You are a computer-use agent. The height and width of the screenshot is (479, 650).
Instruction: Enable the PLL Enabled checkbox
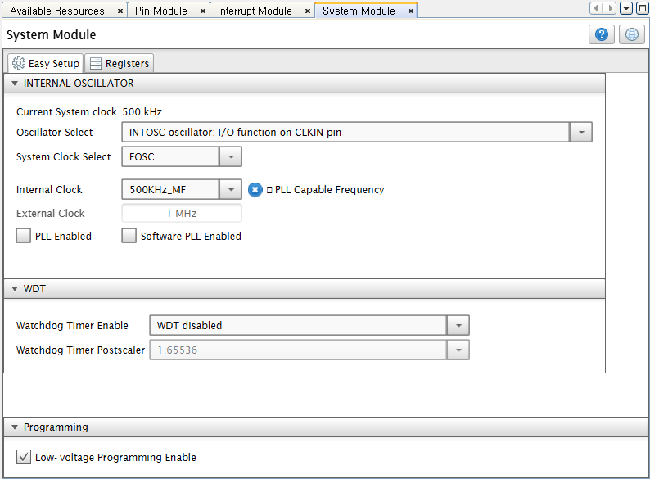point(23,236)
